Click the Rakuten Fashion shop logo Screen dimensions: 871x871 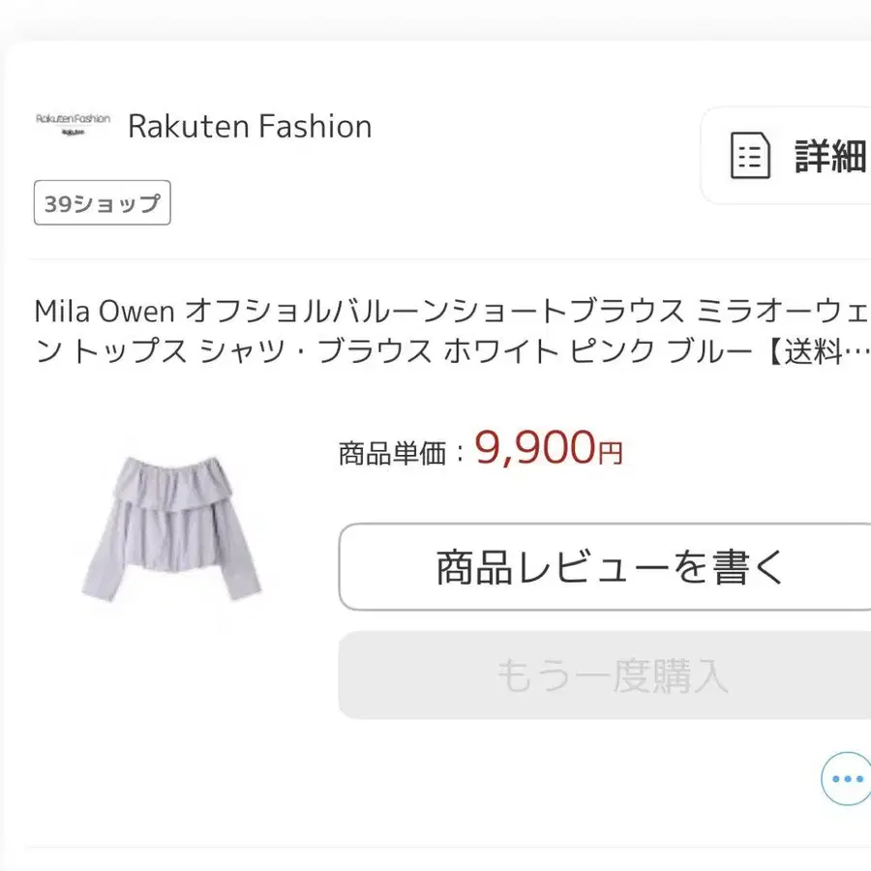73,125
